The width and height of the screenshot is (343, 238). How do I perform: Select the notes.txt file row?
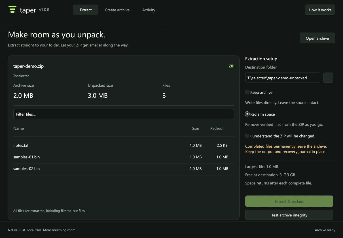[x=124, y=146]
